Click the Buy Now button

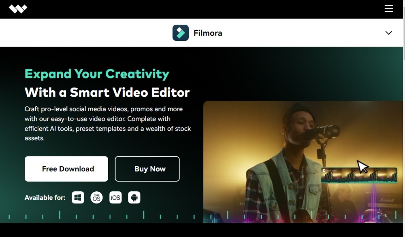(147, 169)
